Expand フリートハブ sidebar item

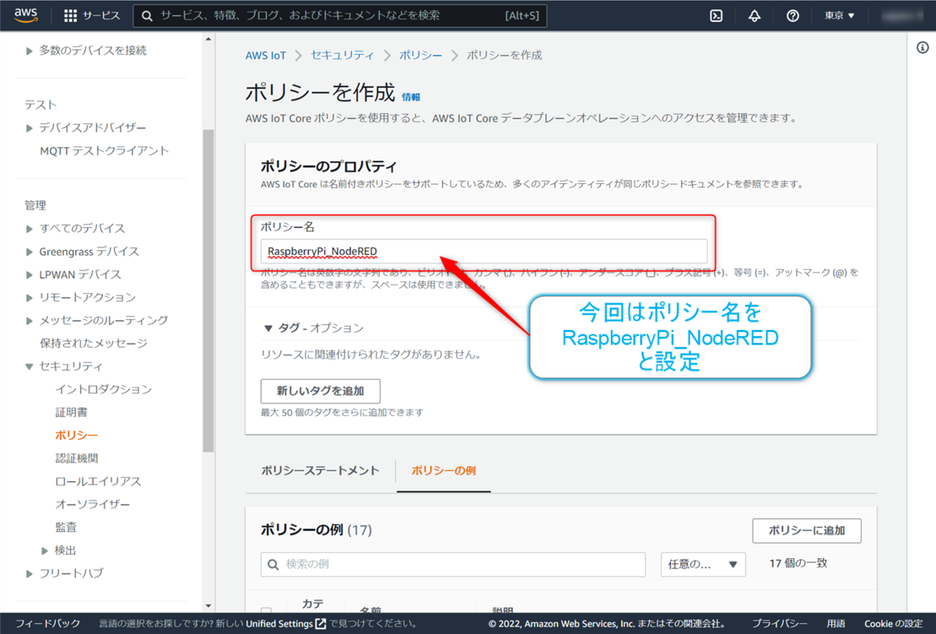click(x=64, y=573)
